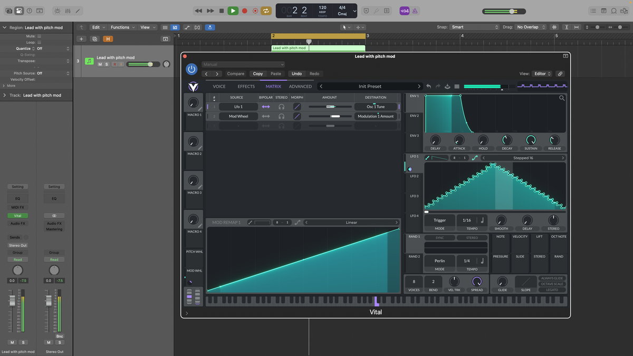
Task: Mute the Lead with pitch mod track
Action: [100, 64]
